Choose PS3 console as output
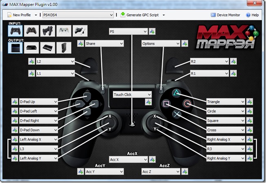The image size is (266, 183). pos(48,48)
